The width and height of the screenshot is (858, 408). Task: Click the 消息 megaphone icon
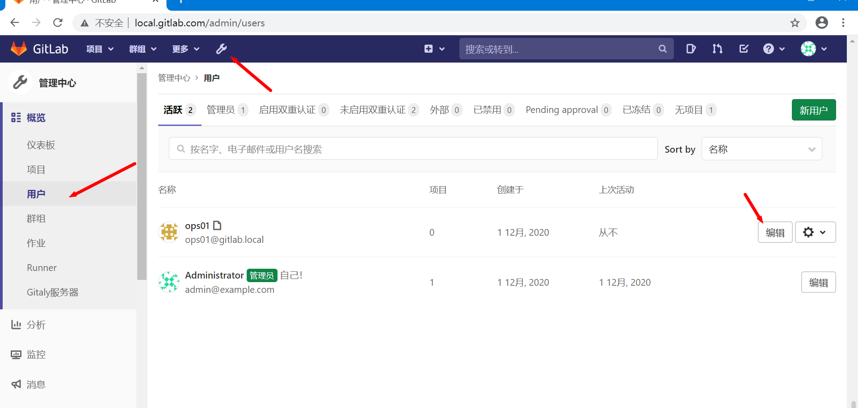[16, 384]
